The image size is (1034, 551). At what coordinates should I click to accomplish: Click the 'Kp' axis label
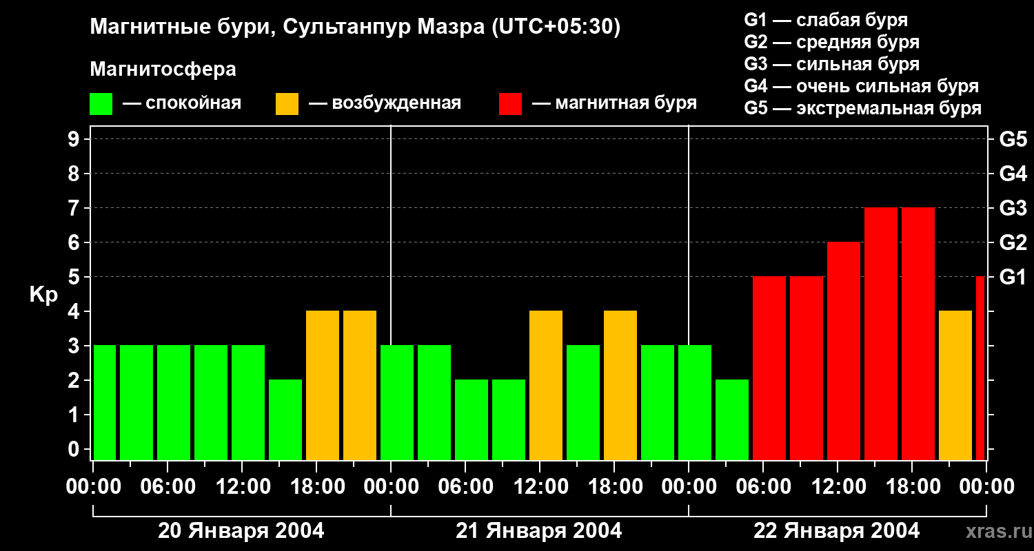(43, 295)
